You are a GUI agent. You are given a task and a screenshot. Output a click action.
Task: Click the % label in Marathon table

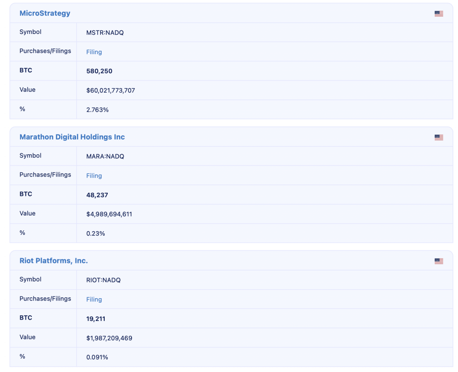pyautogui.click(x=22, y=232)
